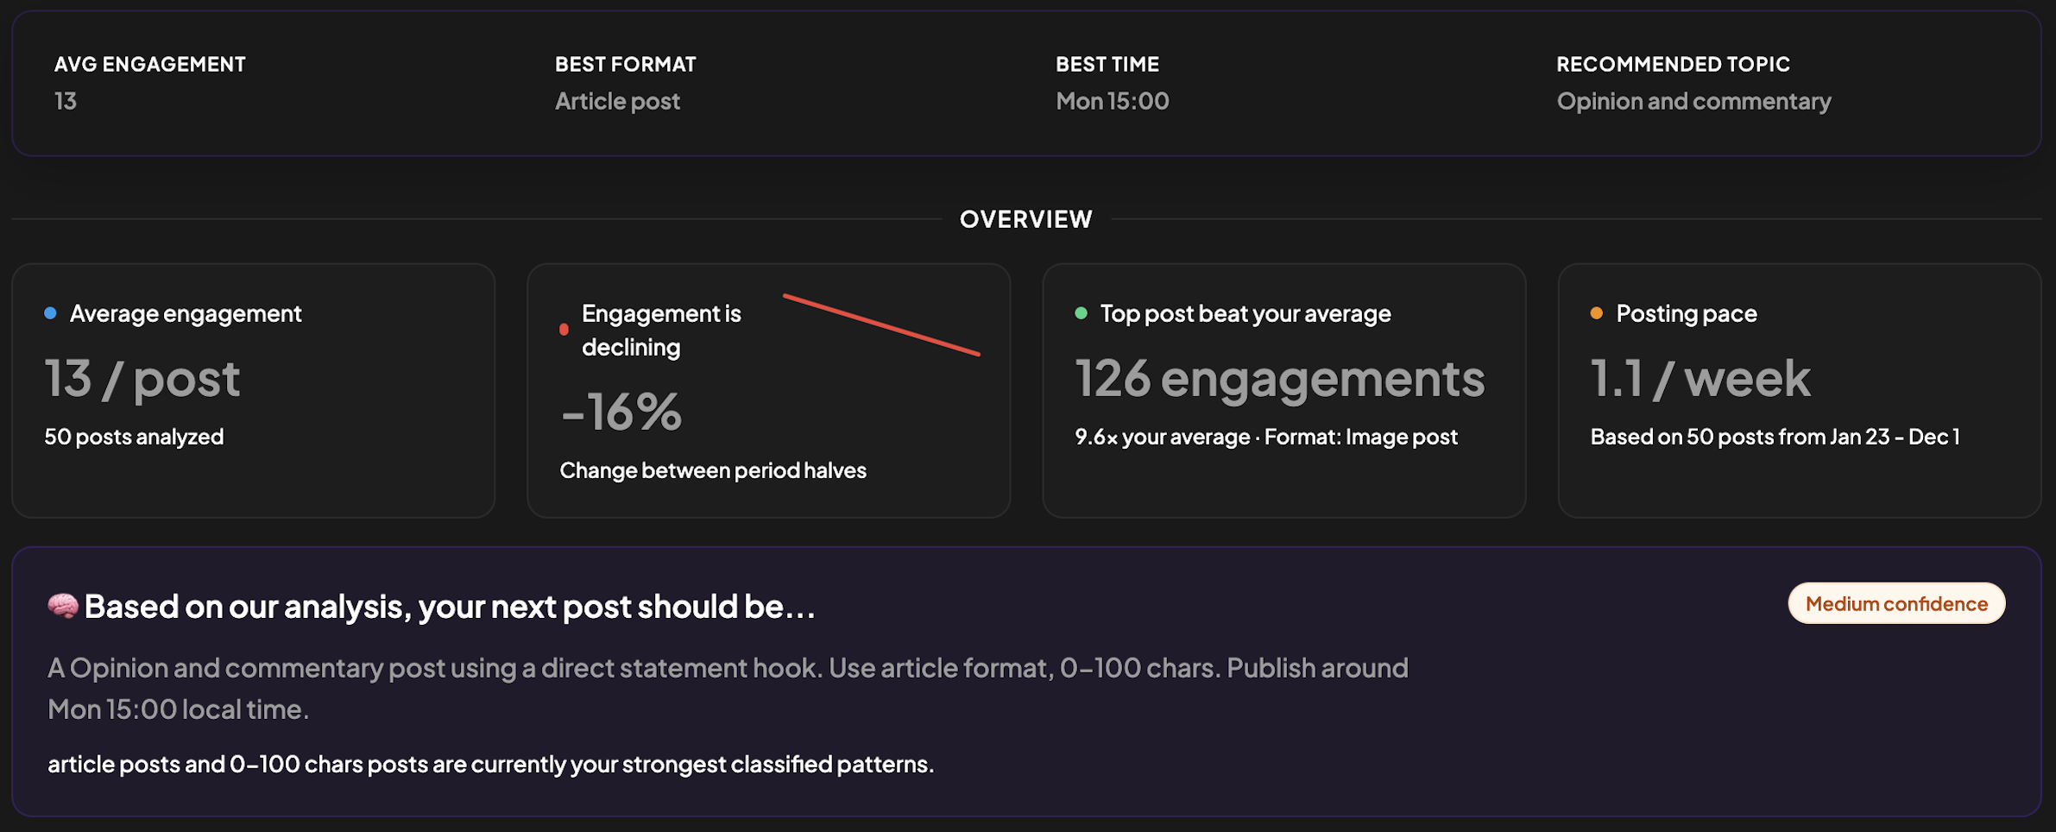Click the BEST FORMAT label
Screen dimensions: 2056x832
(x=626, y=64)
